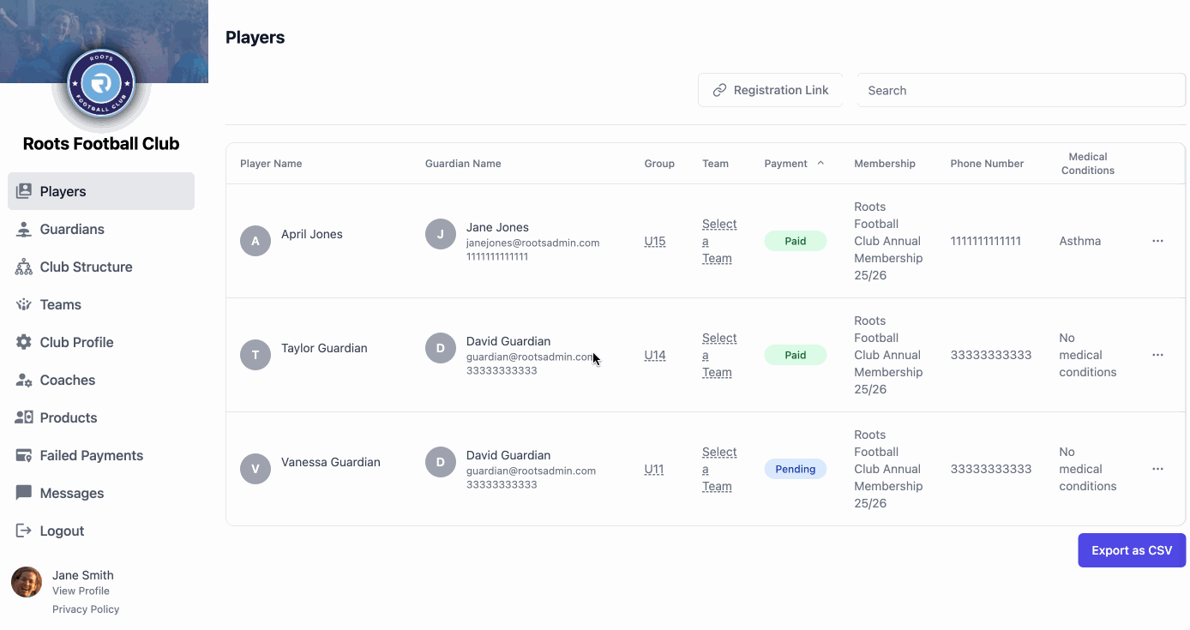Click the Club Structure hierarchy icon

point(24,267)
